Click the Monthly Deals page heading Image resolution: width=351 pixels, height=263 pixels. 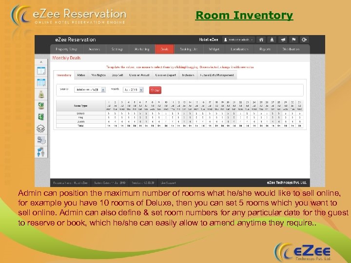point(66,58)
